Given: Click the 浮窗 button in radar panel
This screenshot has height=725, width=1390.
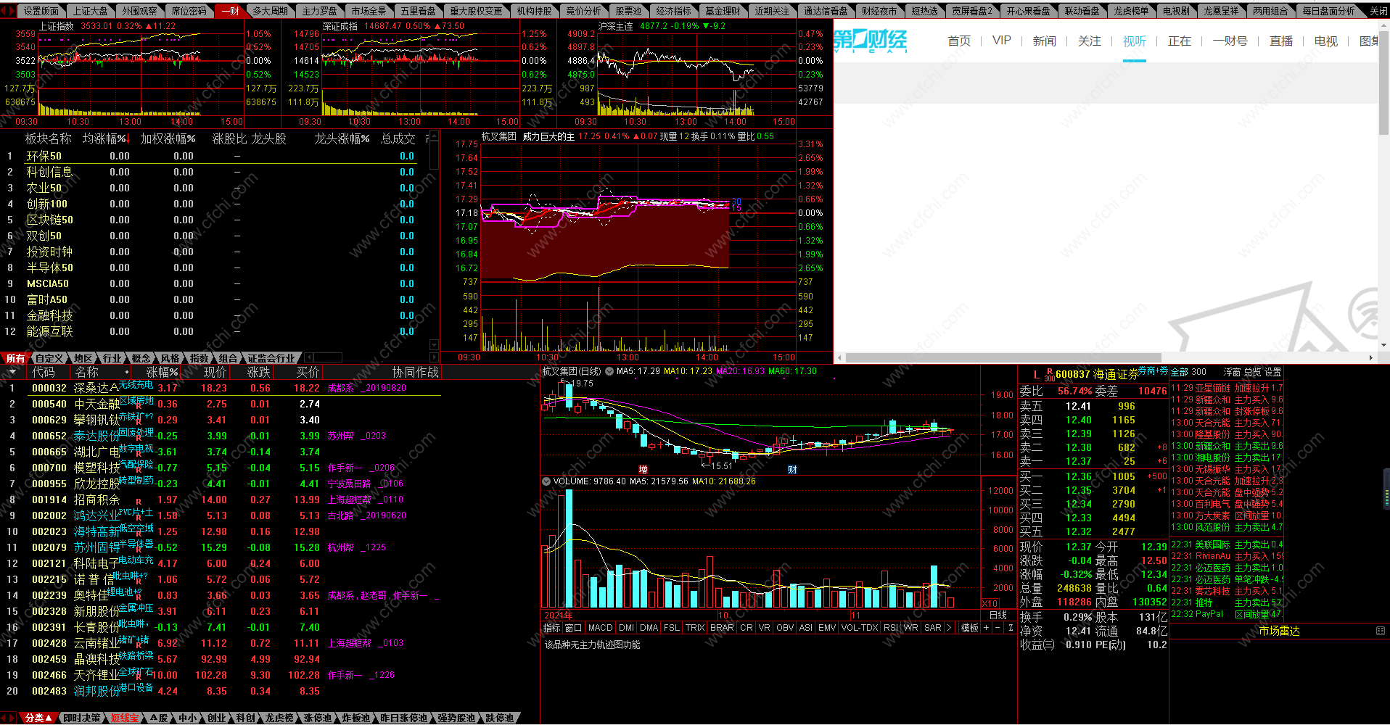Looking at the screenshot, I should (1233, 372).
